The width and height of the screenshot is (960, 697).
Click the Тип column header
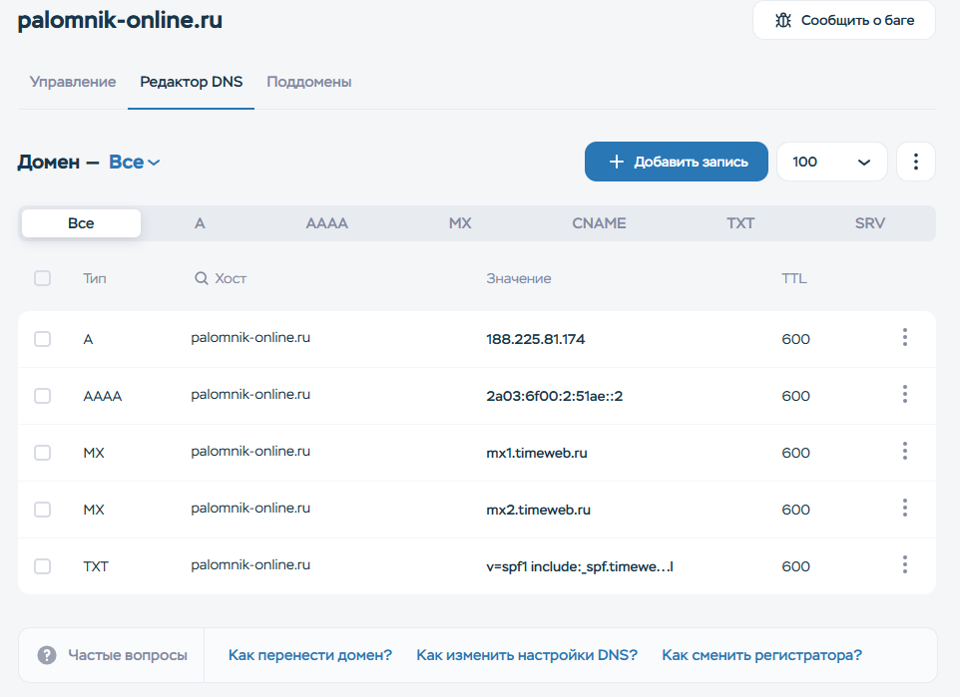click(x=95, y=278)
